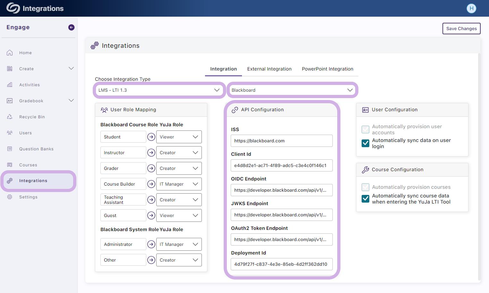Image resolution: width=489 pixels, height=293 pixels.
Task: Click the Home house icon
Action: click(x=10, y=53)
